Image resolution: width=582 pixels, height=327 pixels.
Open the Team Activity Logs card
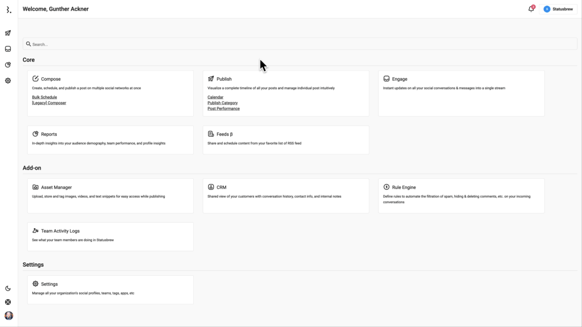pyautogui.click(x=110, y=236)
